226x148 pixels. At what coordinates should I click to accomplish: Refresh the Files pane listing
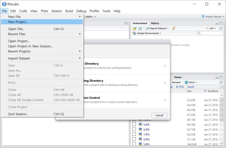(221, 82)
